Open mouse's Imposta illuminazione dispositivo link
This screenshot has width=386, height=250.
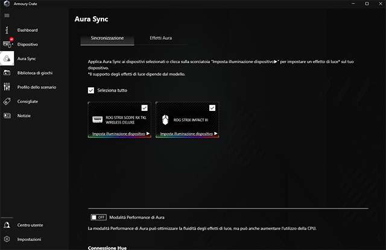[188, 133]
